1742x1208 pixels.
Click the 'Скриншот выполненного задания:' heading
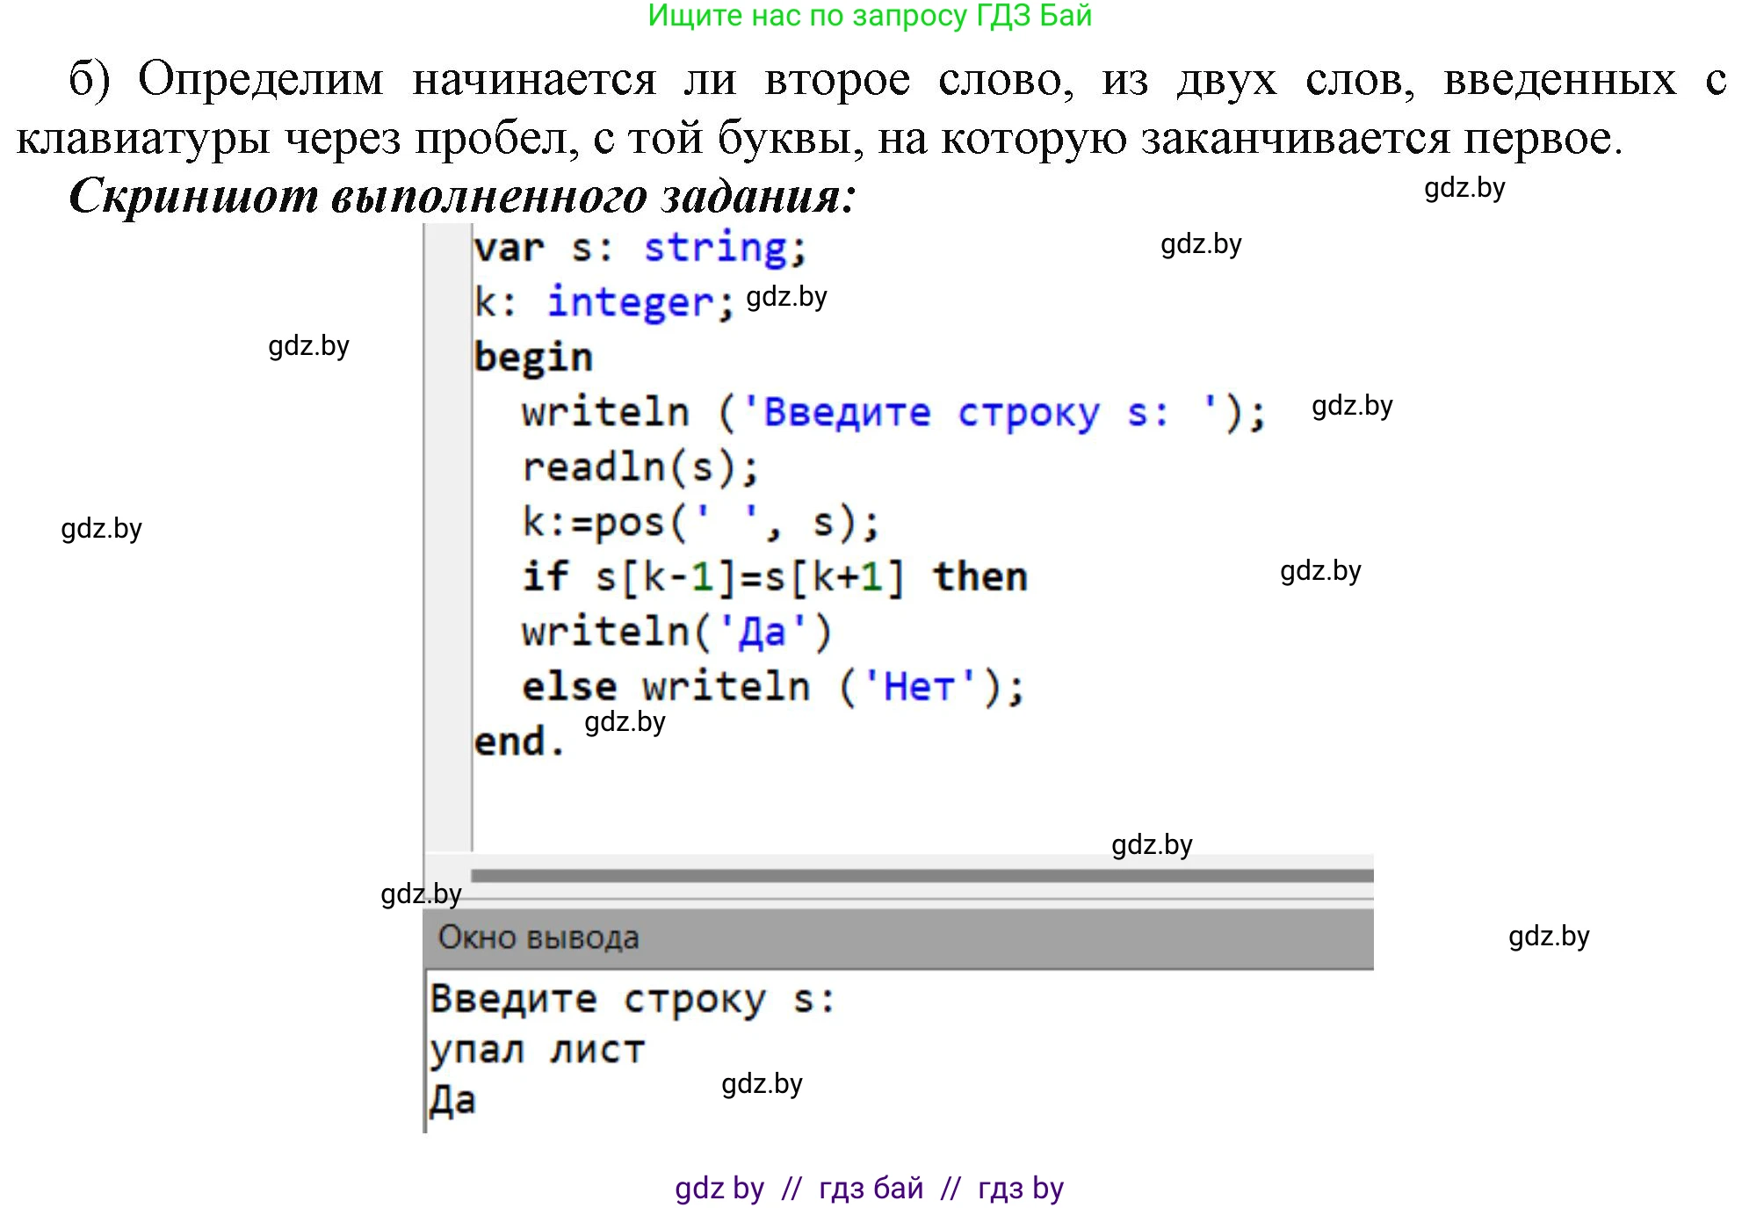pos(461,195)
